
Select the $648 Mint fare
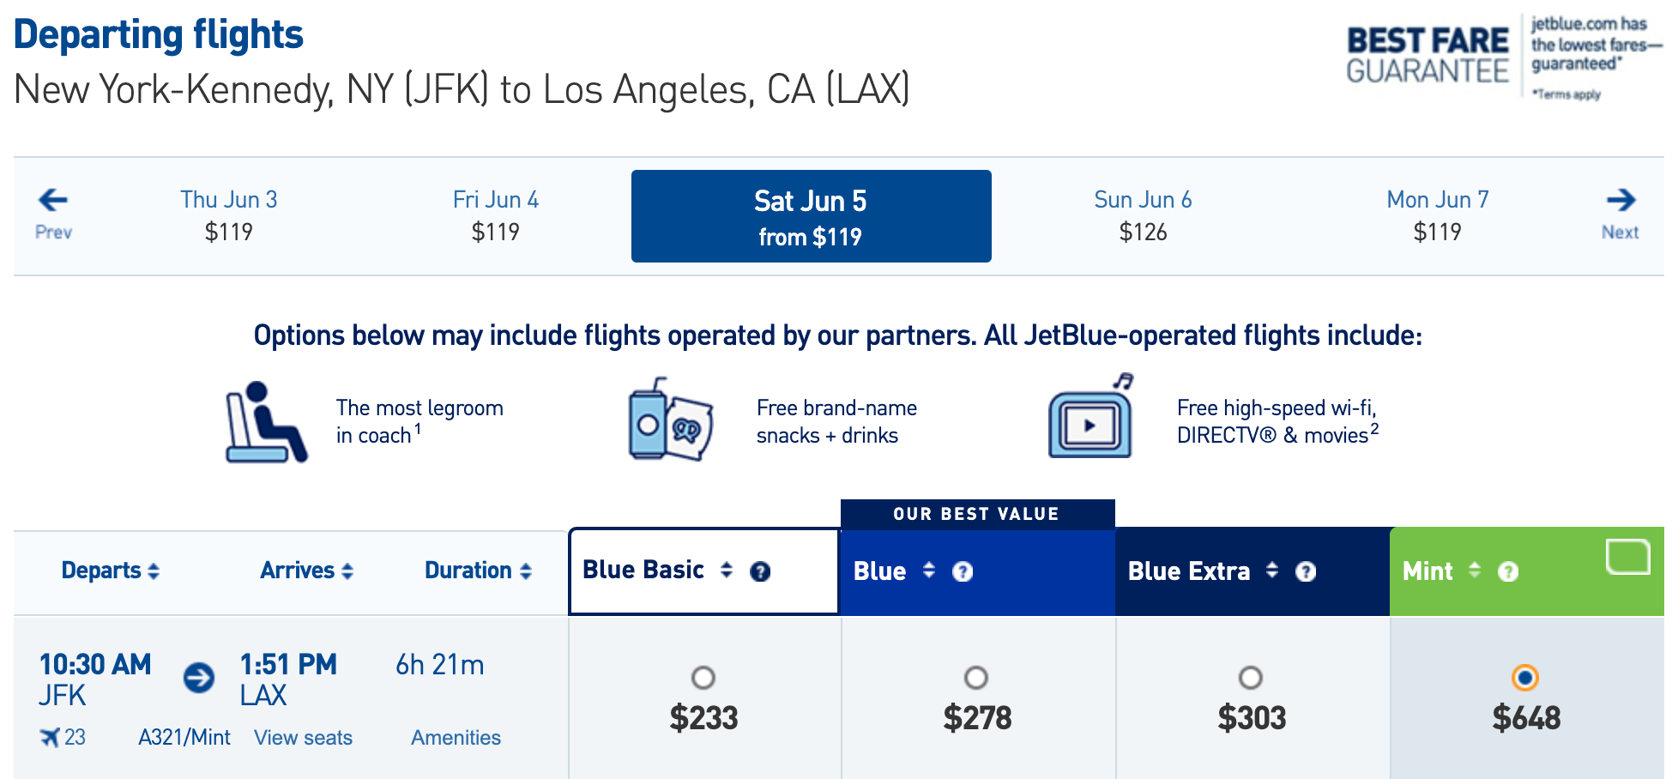click(x=1525, y=678)
